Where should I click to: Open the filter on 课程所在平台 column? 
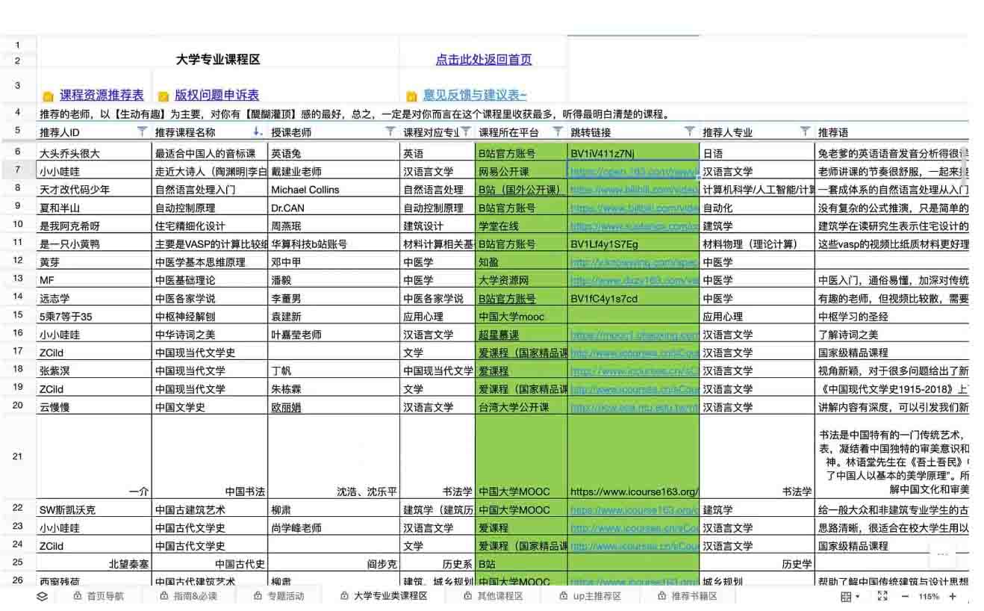(558, 131)
